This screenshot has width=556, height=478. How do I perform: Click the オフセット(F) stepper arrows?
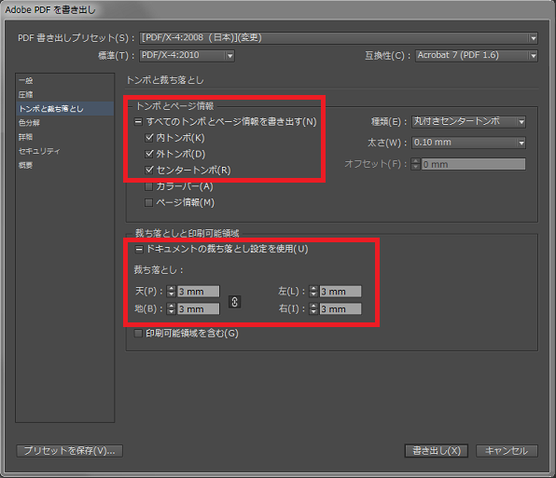(415, 164)
